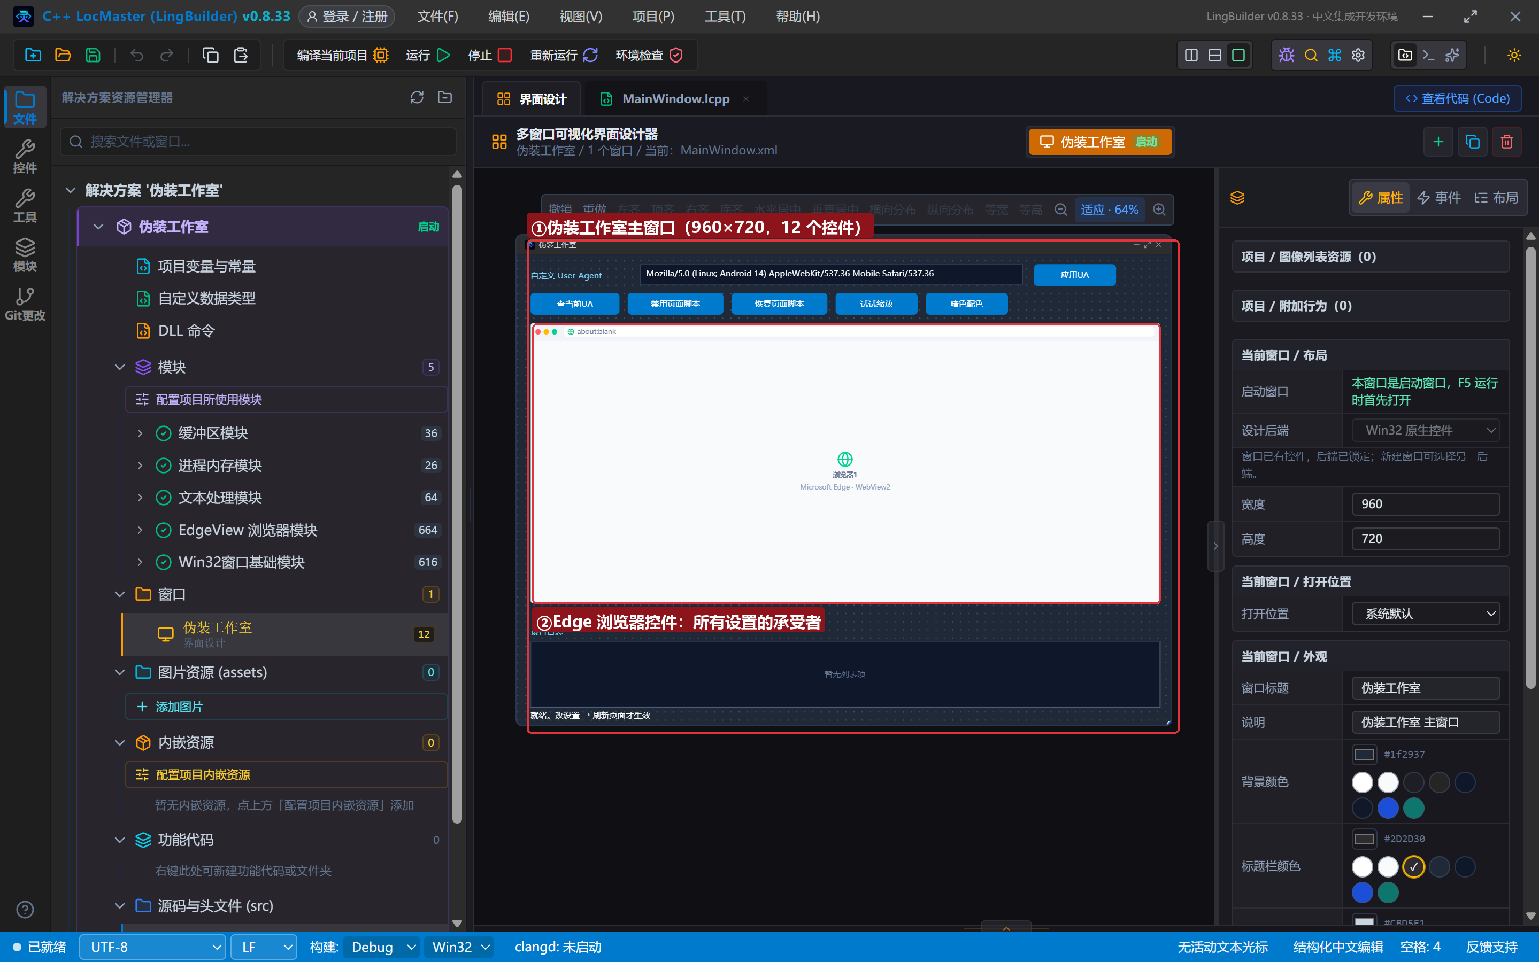
Task: Stop execution with the red stop icon
Action: (x=505, y=56)
